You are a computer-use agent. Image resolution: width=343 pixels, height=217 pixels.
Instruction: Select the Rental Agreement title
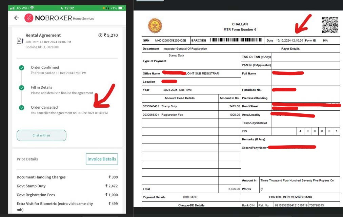pyautogui.click(x=43, y=35)
